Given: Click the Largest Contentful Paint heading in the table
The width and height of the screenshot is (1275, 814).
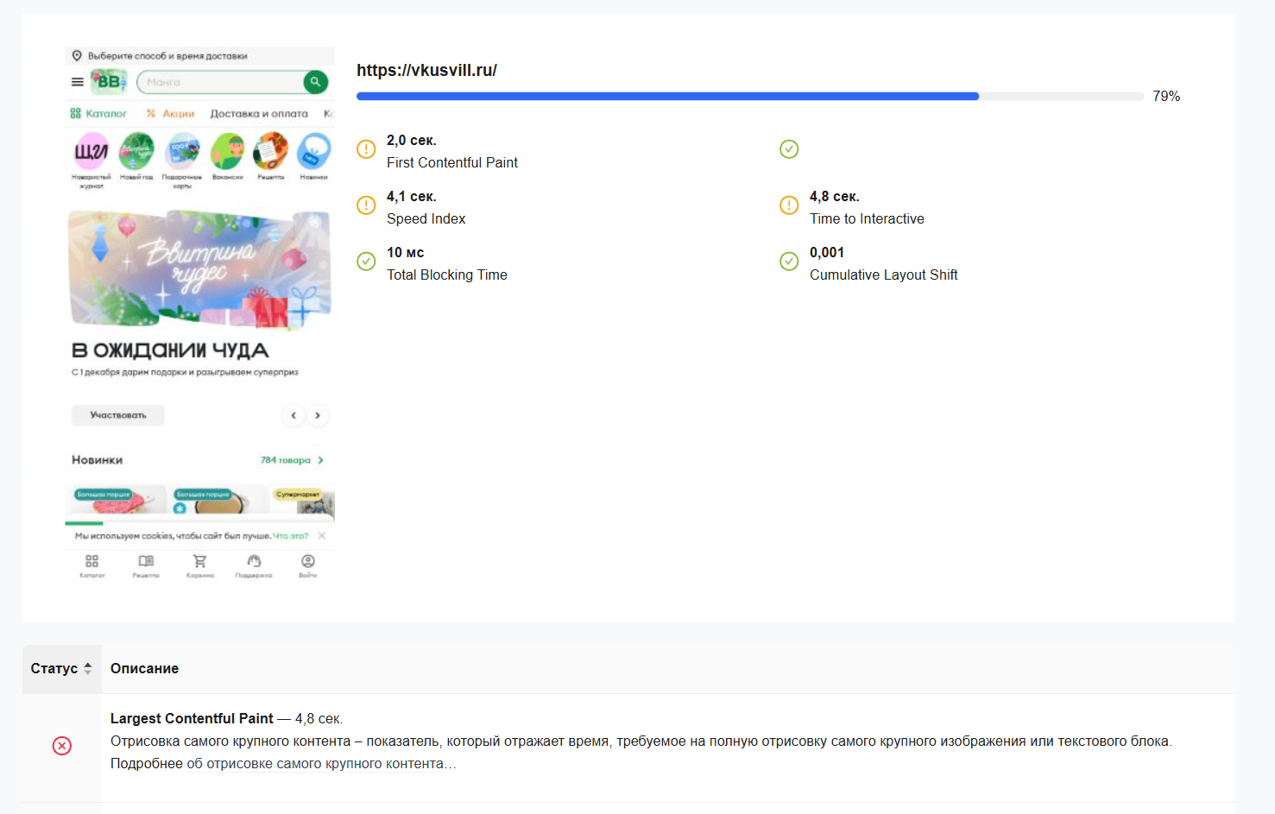Looking at the screenshot, I should pyautogui.click(x=192, y=719).
